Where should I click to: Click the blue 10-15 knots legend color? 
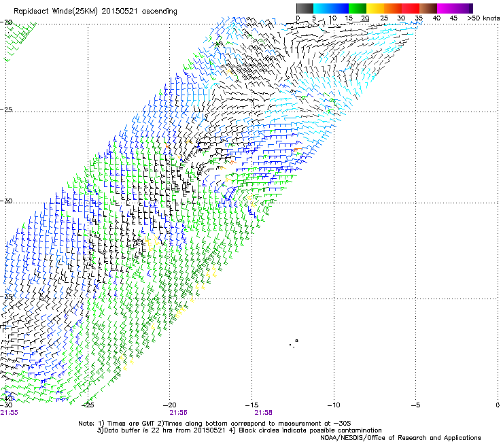340,8
